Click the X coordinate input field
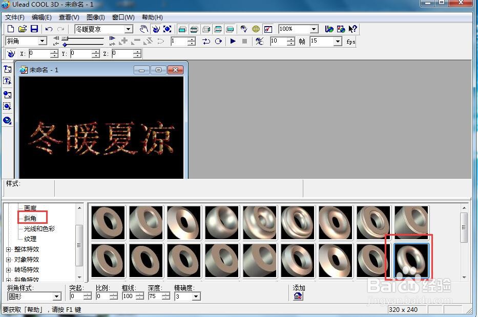This screenshot has width=478, height=317. click(39, 54)
